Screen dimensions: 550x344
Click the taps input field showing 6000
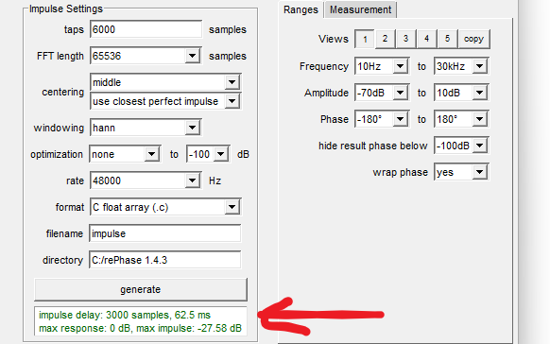tap(146, 29)
